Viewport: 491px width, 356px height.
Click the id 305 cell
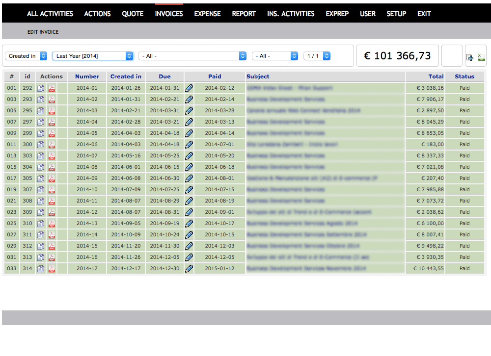click(x=27, y=178)
